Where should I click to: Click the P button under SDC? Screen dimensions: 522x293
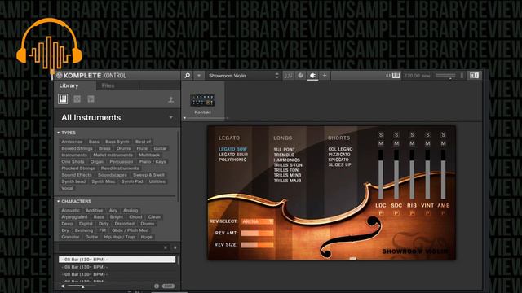tap(396, 213)
